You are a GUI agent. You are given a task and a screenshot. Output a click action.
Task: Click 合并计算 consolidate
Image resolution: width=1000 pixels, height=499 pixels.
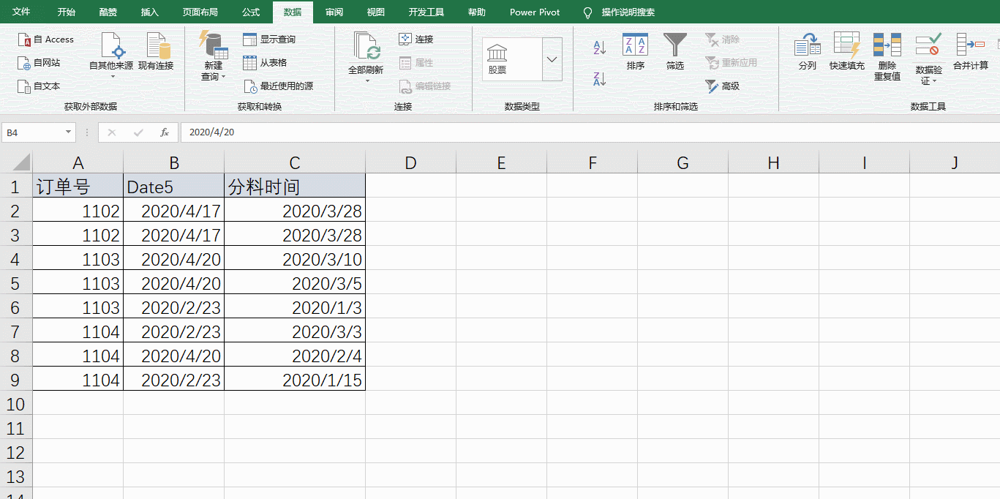pyautogui.click(x=971, y=51)
